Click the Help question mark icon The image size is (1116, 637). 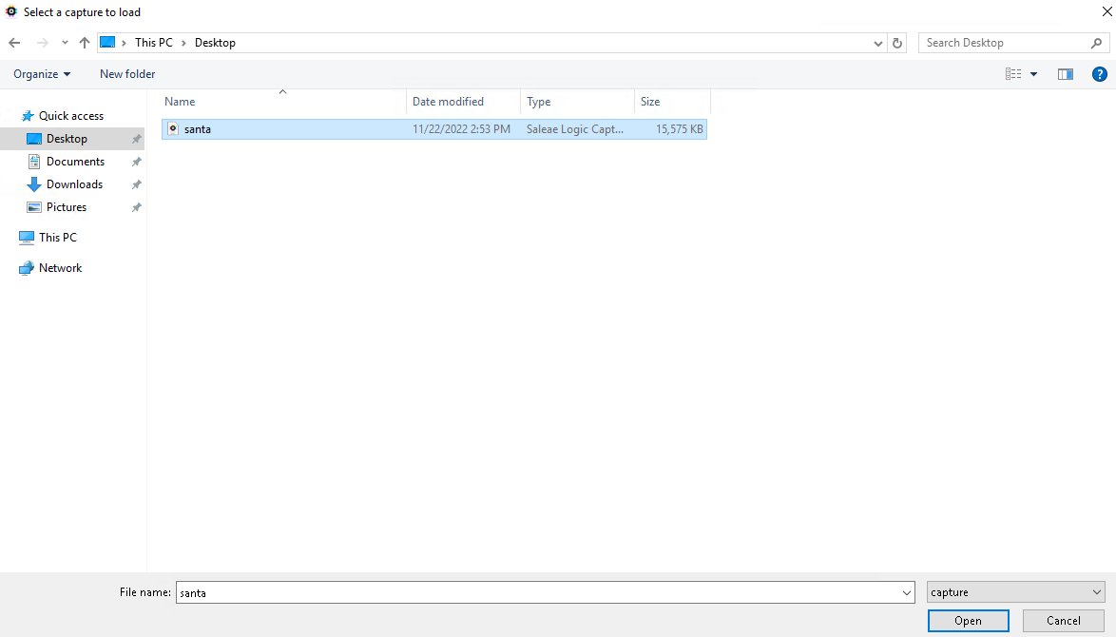point(1098,74)
